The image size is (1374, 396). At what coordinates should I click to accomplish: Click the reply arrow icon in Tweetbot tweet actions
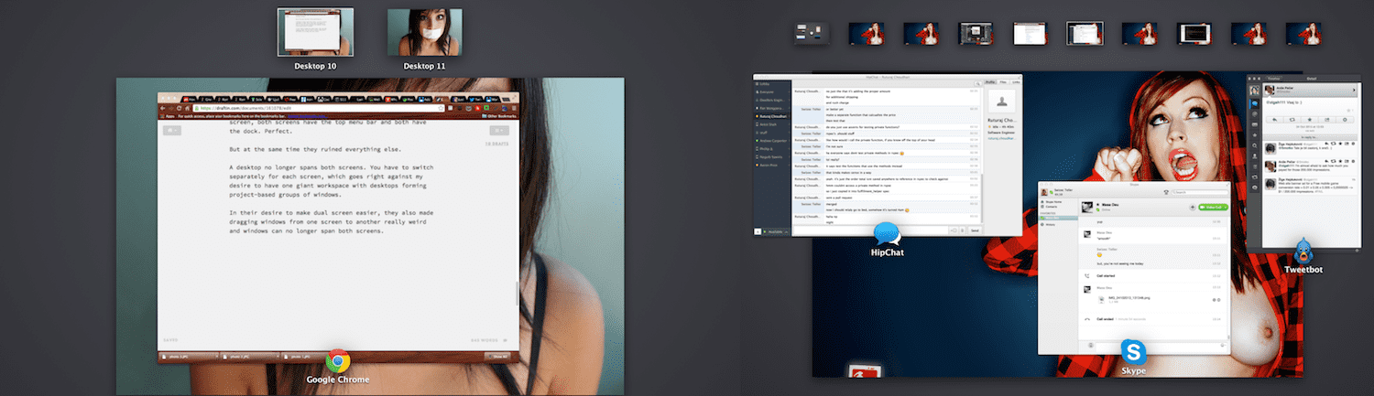pyautogui.click(x=1274, y=119)
